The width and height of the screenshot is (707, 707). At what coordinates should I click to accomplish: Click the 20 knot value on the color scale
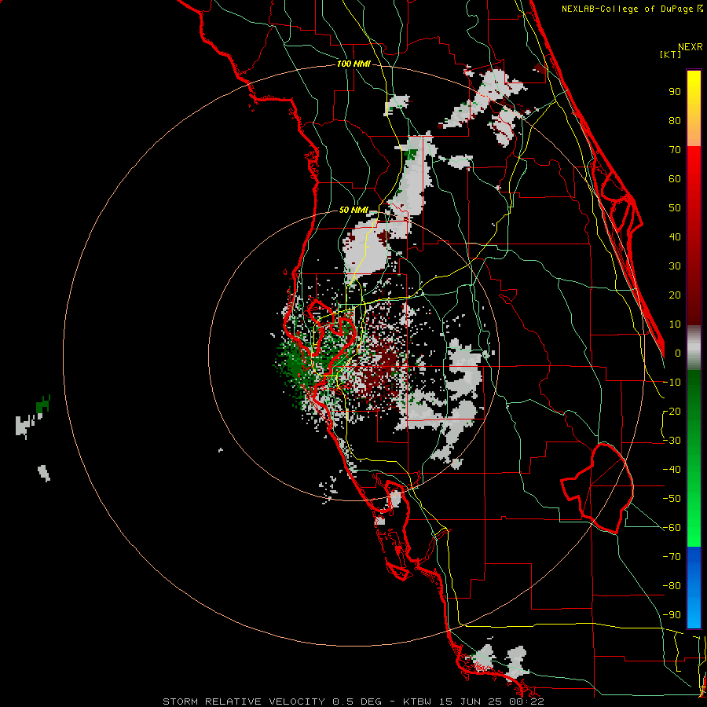(675, 295)
